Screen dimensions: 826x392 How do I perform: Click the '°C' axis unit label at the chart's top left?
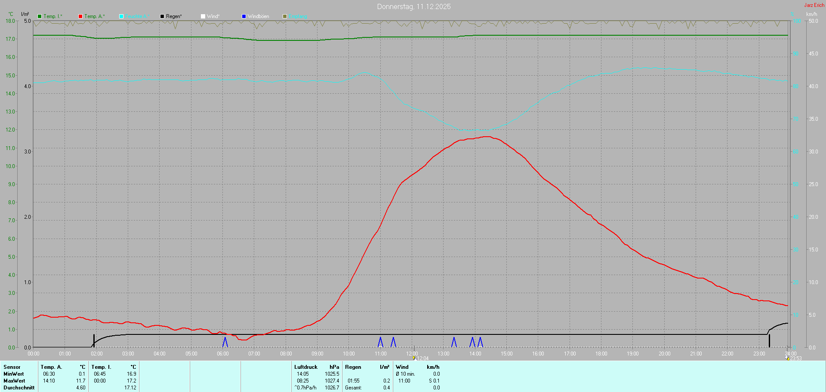click(x=11, y=14)
